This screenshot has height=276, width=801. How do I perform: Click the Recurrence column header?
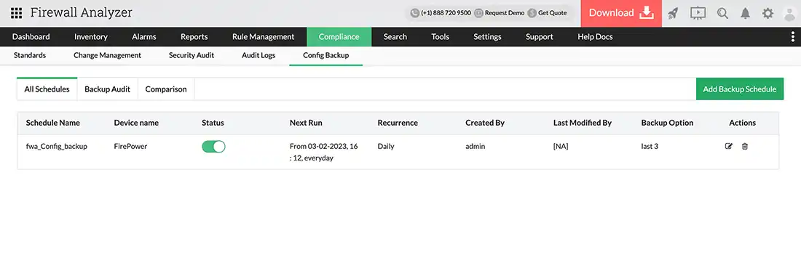coord(398,123)
